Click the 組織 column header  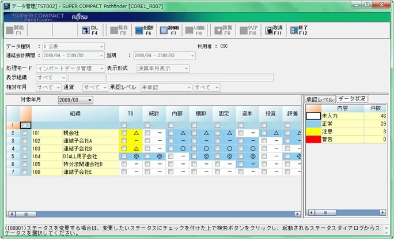tap(75, 114)
